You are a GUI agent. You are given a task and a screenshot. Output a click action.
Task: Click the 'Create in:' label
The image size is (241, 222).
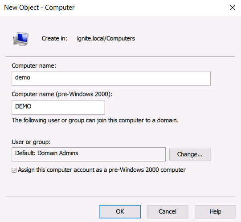click(x=54, y=38)
